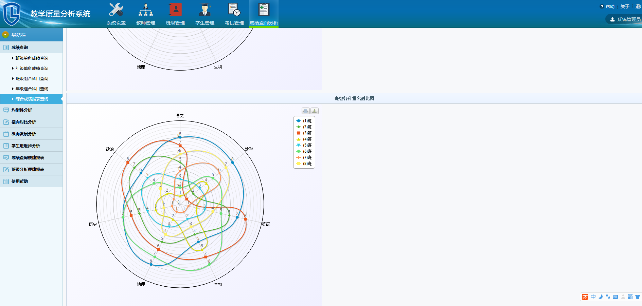Click the 数学 axis label
Image resolution: width=642 pixels, height=306 pixels.
(249, 149)
